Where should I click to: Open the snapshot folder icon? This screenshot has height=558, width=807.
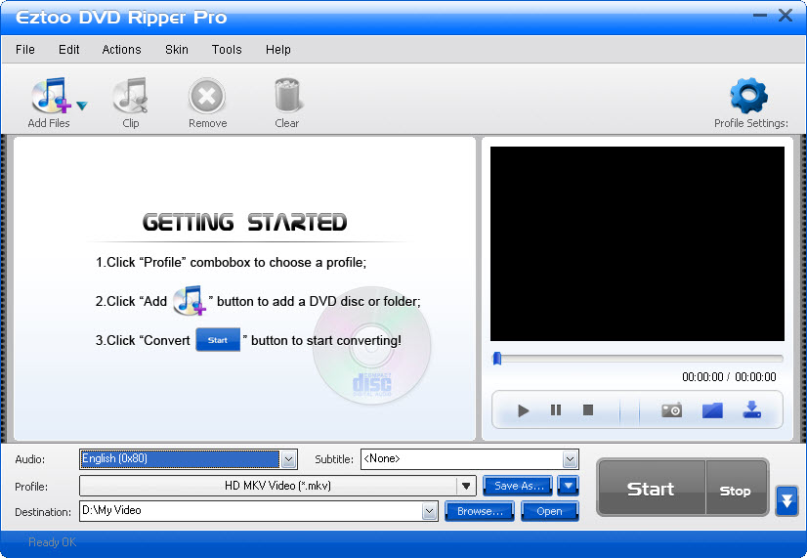[x=712, y=410]
